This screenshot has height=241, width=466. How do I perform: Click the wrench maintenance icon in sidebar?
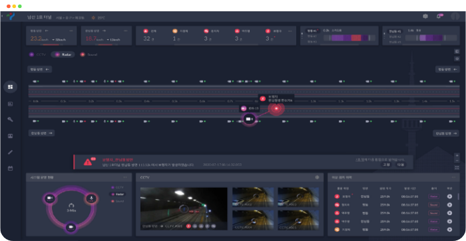pyautogui.click(x=11, y=120)
